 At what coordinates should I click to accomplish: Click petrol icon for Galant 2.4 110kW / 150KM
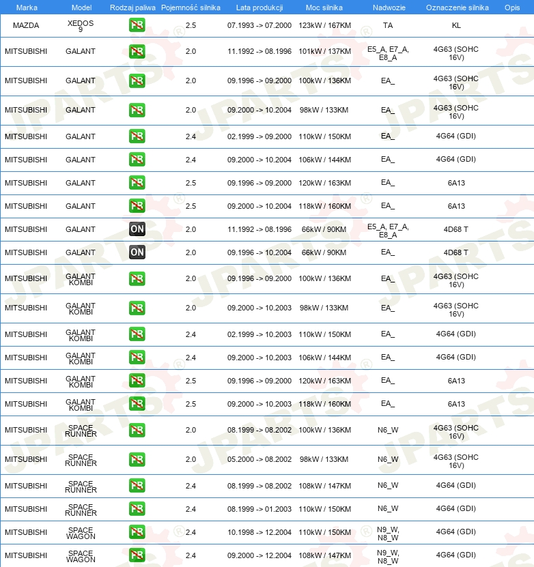(137, 136)
